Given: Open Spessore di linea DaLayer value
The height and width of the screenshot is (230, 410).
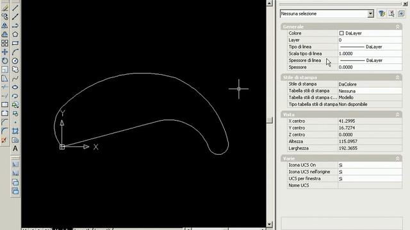Looking at the screenshot, I should point(370,61).
